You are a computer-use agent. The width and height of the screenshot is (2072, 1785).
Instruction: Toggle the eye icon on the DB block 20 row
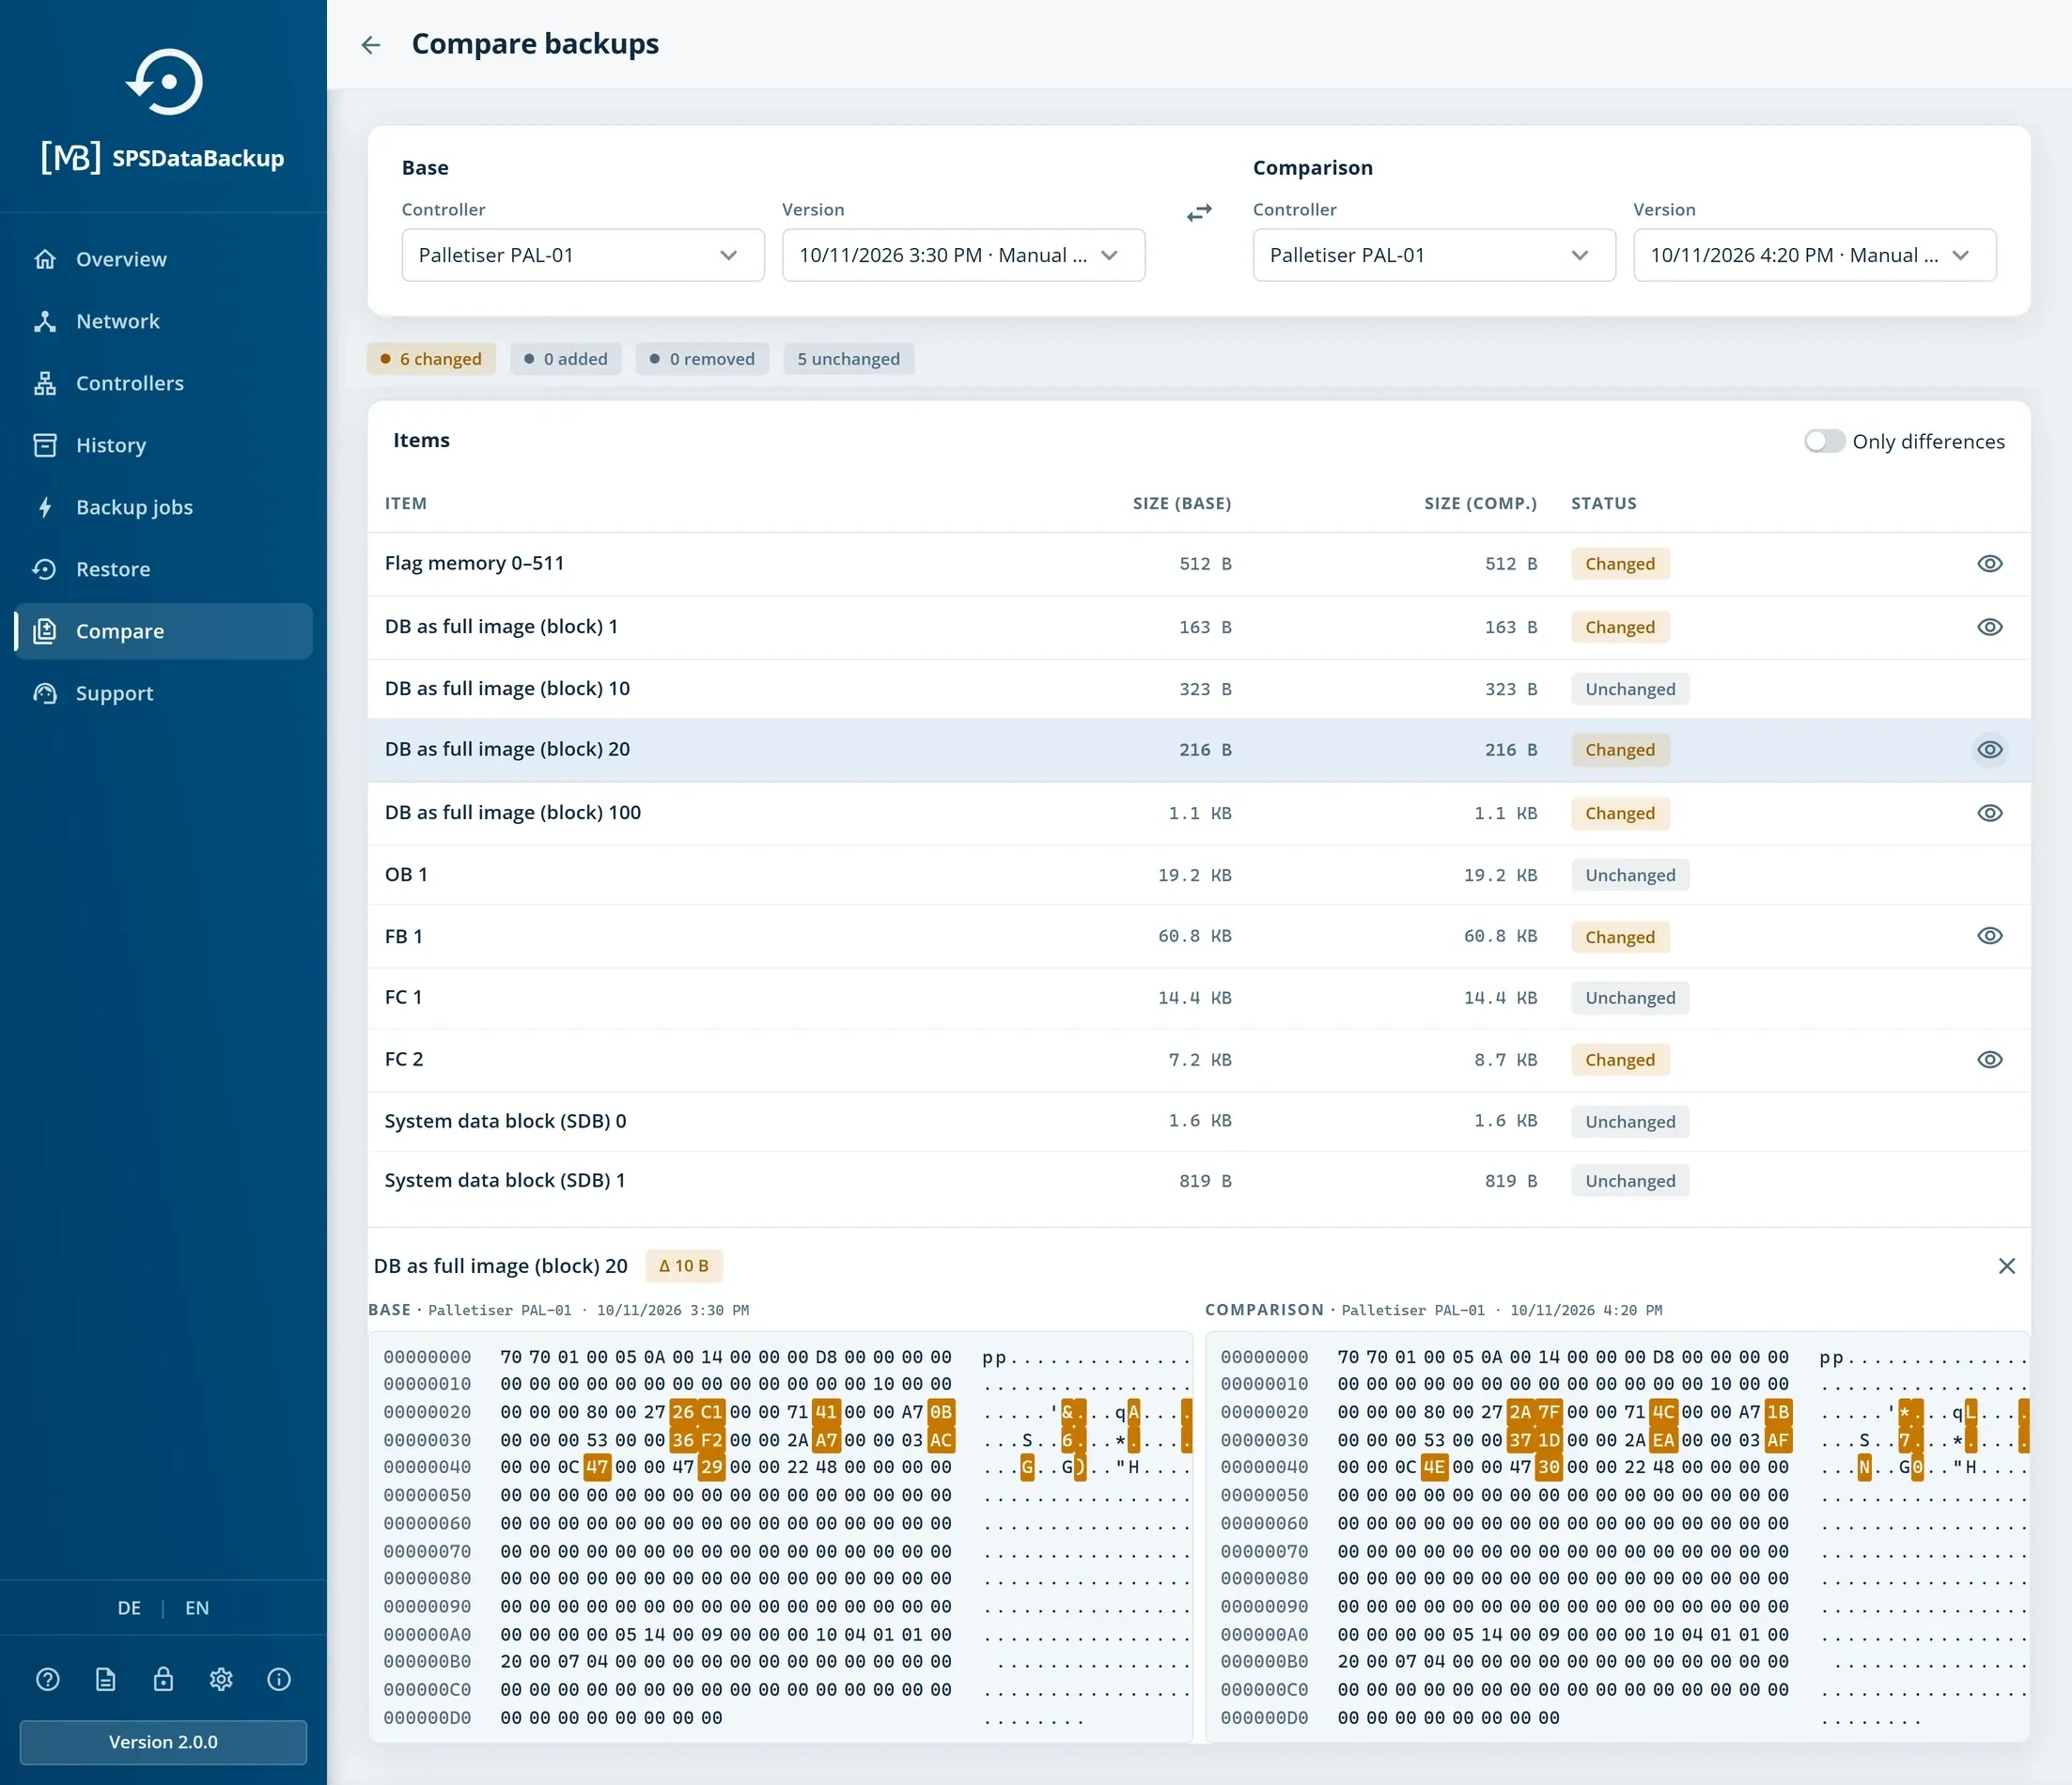pos(1989,750)
